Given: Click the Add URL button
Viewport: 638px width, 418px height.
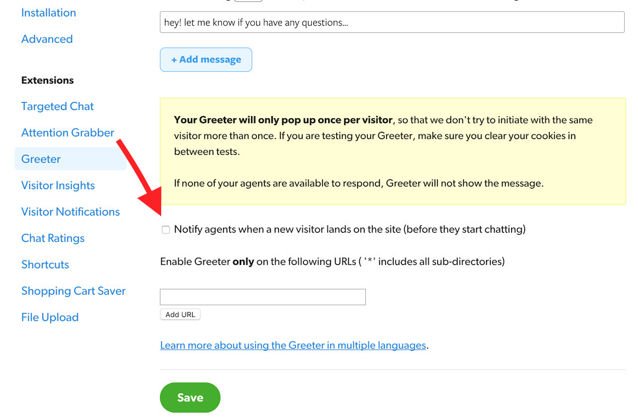Looking at the screenshot, I should point(180,314).
